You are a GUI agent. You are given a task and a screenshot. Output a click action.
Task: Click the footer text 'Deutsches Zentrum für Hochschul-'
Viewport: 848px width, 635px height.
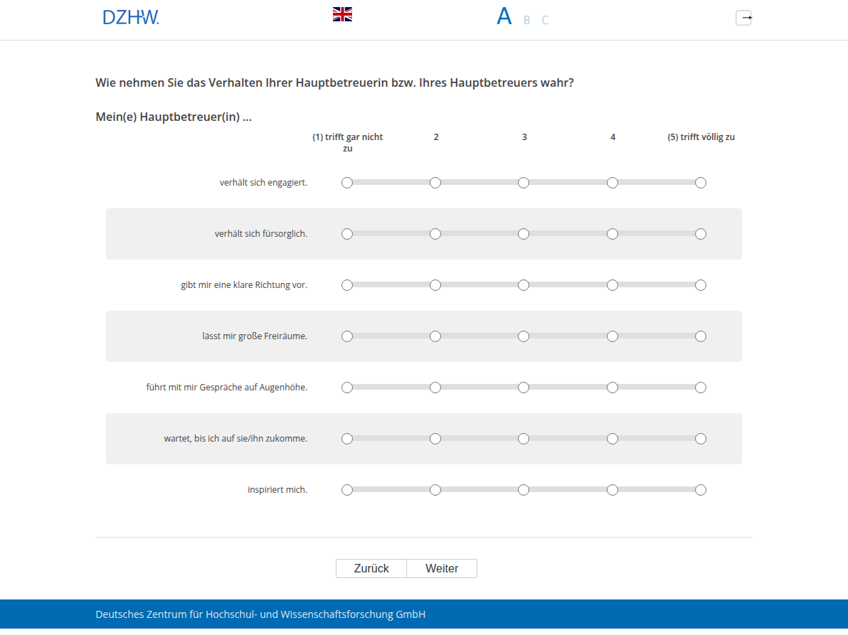(176, 614)
